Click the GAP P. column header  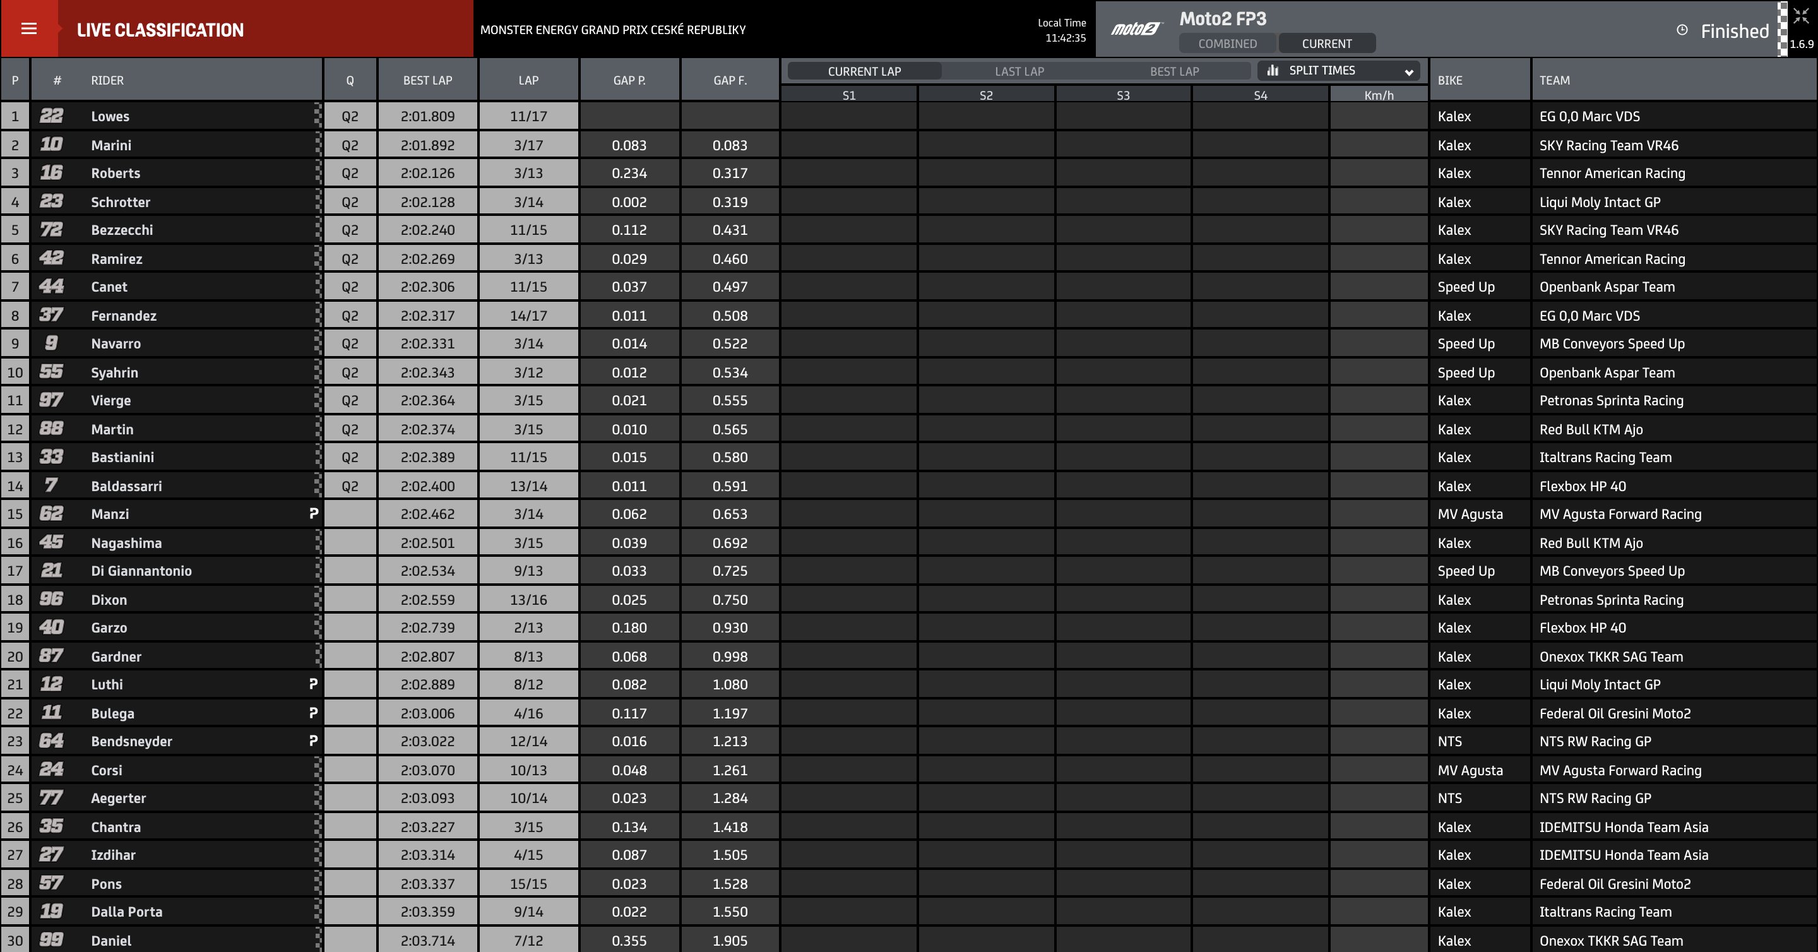click(x=629, y=80)
